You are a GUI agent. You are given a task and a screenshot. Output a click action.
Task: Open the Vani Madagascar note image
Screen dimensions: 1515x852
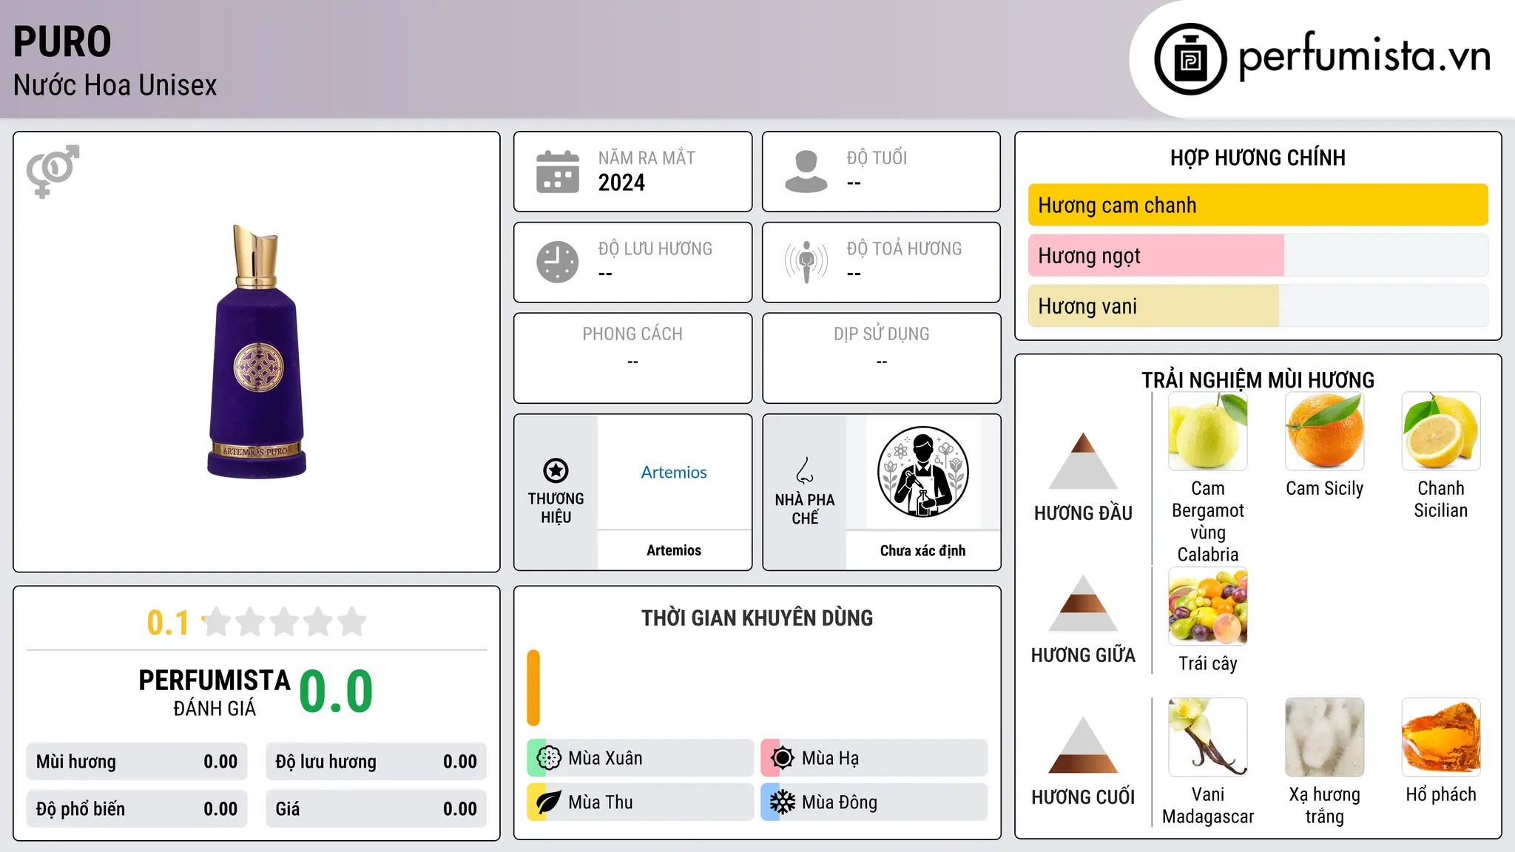(1208, 737)
